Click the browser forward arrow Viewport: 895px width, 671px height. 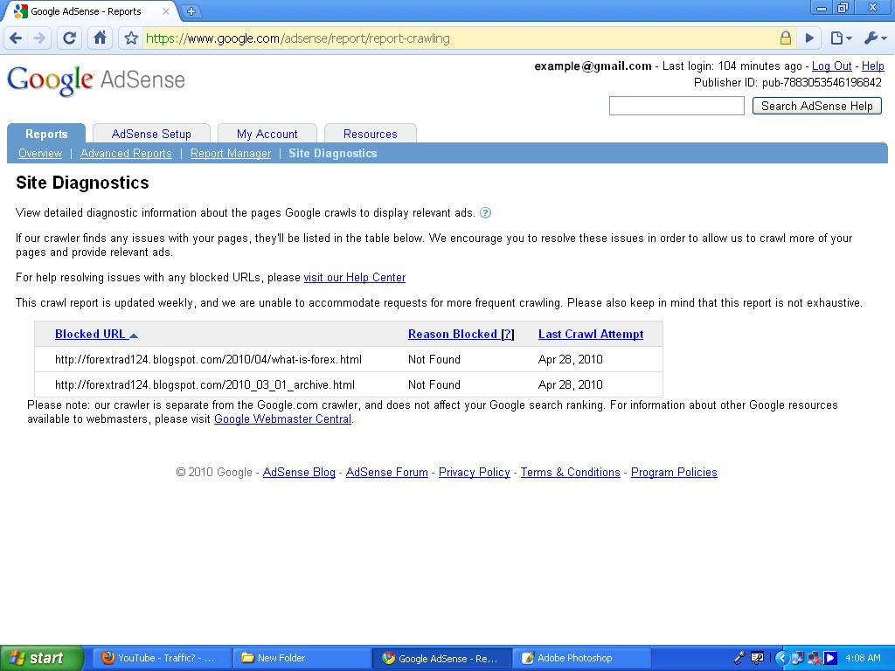click(39, 38)
